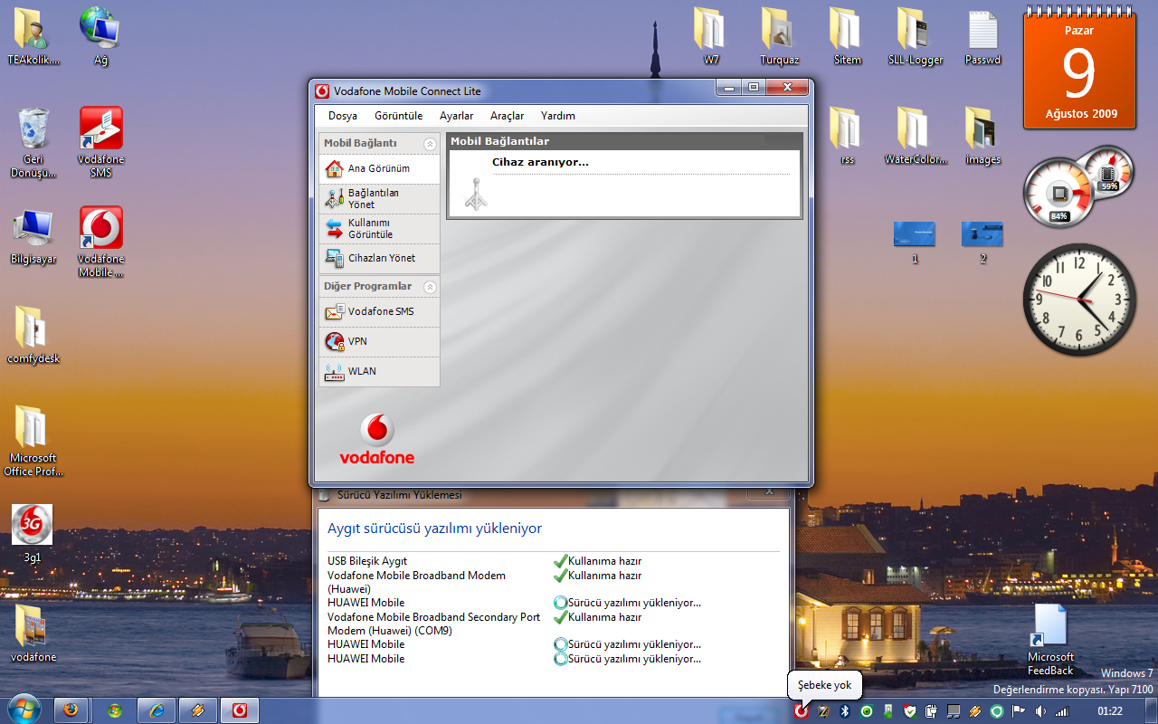Select Ana Görünüm in the sidebar

tap(380, 168)
